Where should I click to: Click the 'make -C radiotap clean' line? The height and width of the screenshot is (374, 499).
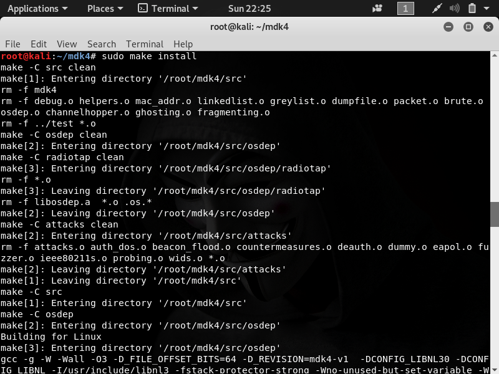(62, 158)
